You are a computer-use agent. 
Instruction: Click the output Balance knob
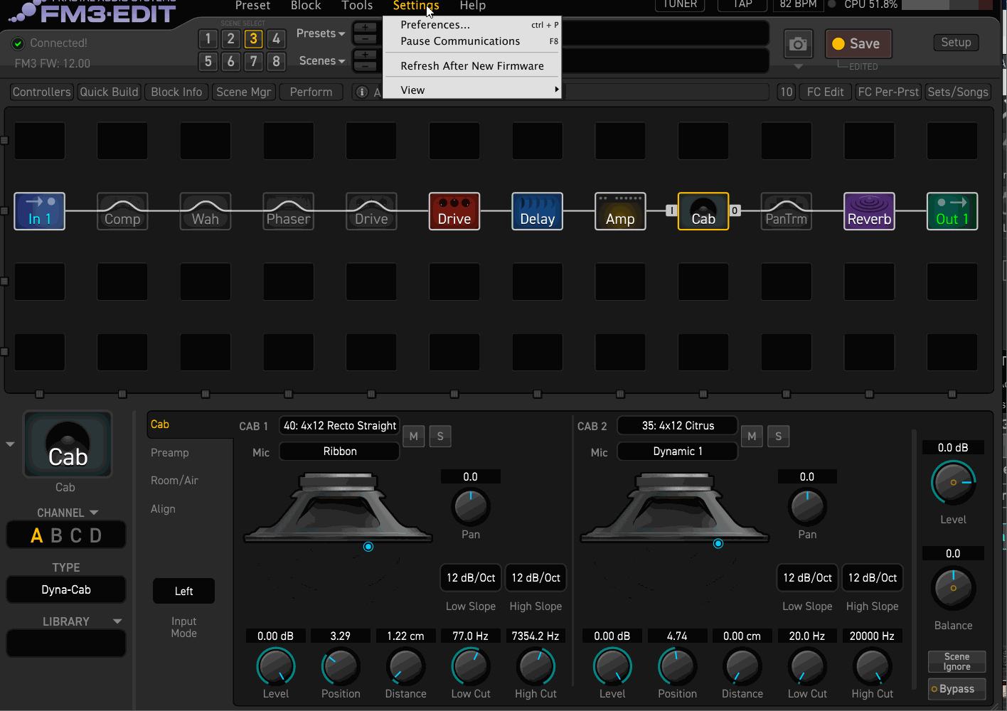pos(953,588)
